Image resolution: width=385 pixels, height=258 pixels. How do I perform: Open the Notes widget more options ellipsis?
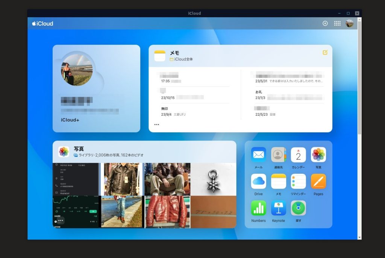coord(157,125)
